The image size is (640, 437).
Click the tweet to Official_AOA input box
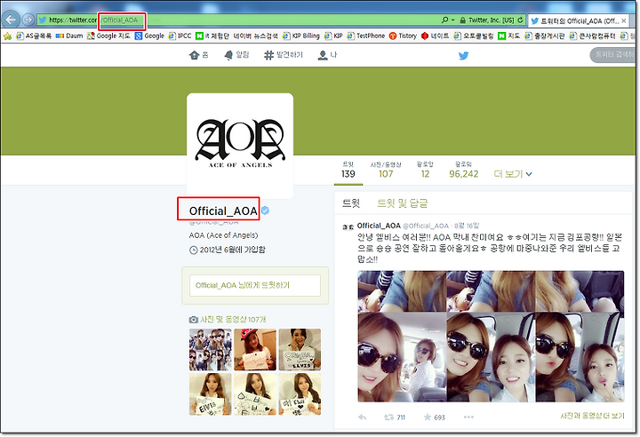click(x=255, y=286)
